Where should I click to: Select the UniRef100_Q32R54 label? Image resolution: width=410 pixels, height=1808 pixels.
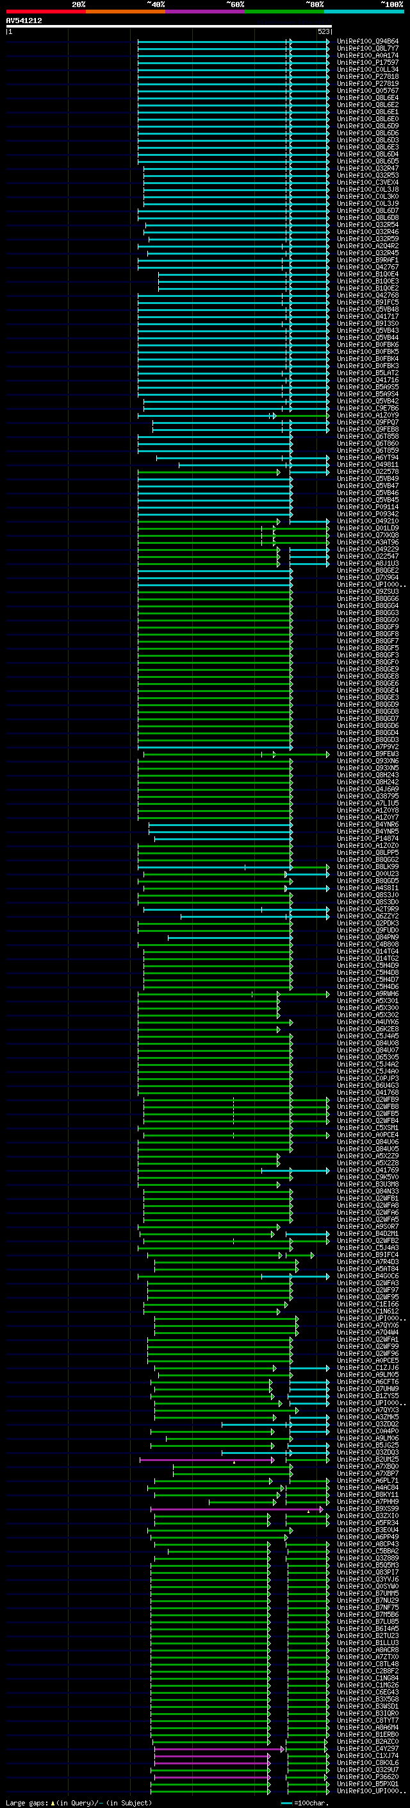[368, 224]
